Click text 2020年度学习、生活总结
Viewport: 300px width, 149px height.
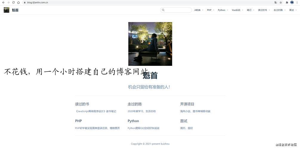pos(142,111)
